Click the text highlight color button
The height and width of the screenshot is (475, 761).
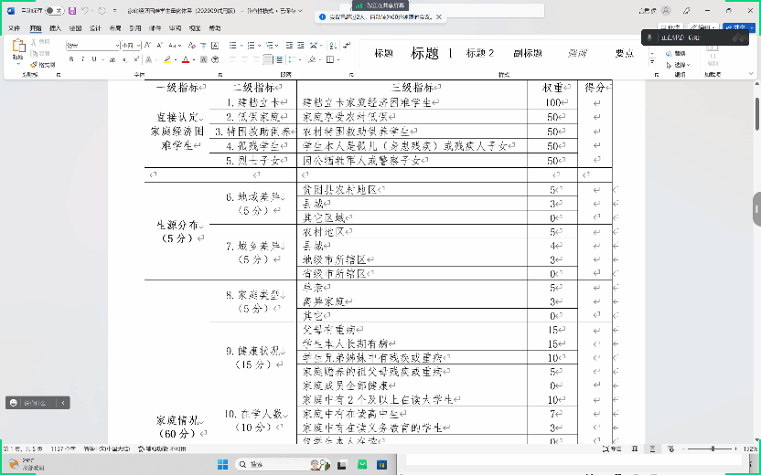[166, 59]
